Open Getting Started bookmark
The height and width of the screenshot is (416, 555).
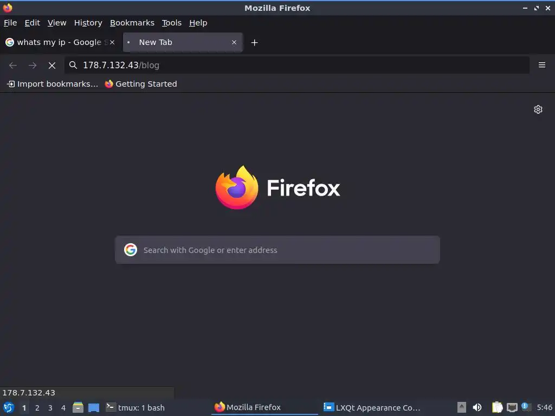[141, 84]
